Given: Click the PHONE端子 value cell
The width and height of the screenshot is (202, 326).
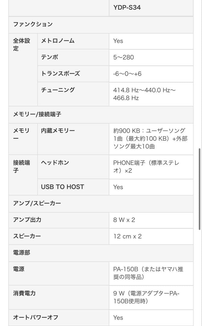Looking at the screenshot, I should (x=146, y=167).
